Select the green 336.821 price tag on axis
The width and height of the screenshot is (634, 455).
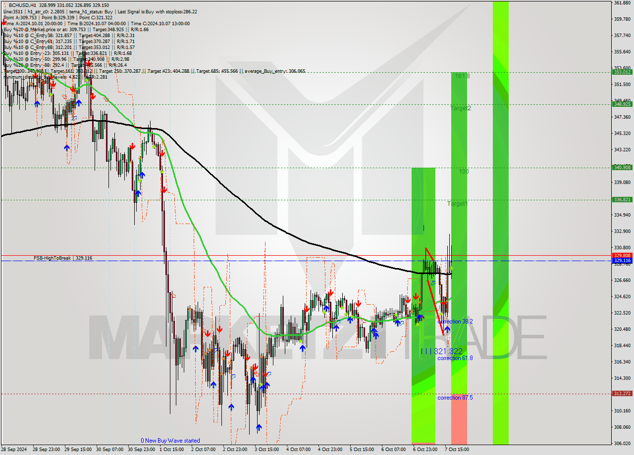pos(623,199)
